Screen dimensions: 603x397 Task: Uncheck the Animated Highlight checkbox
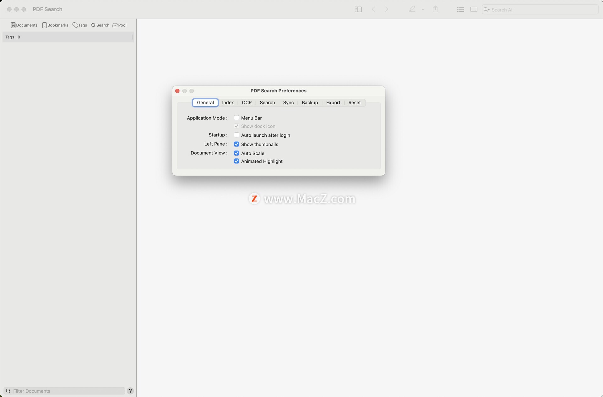coord(236,161)
